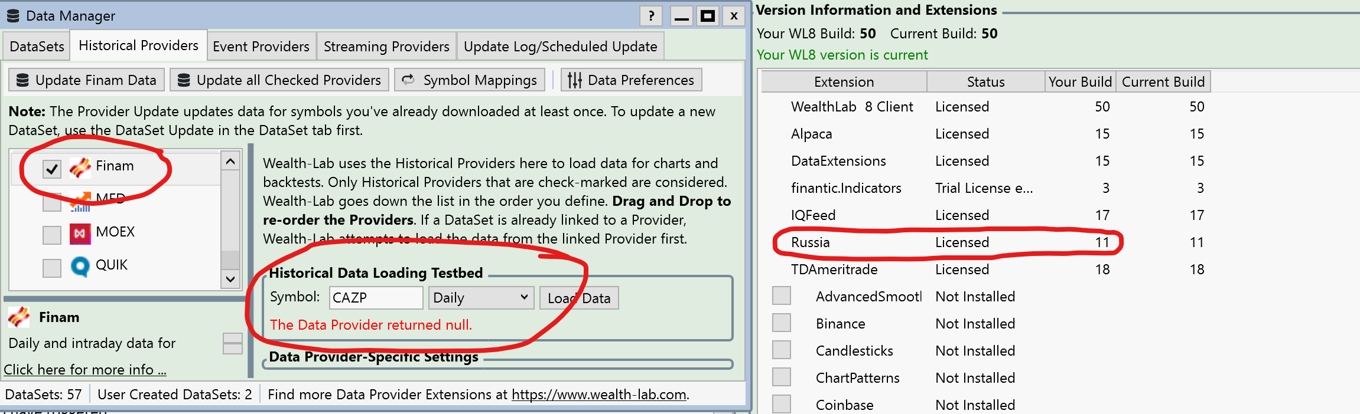Check the Coinbase extension checkbox
This screenshot has width=1360, height=414.
[x=782, y=404]
